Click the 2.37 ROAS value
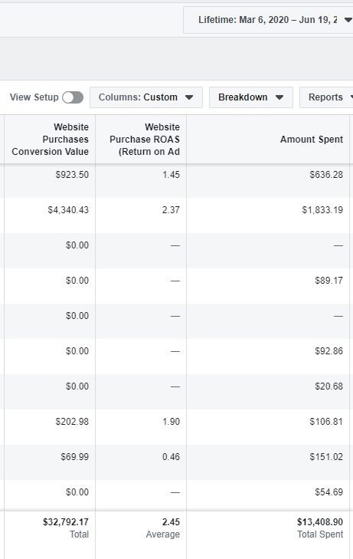353x559 pixels. click(171, 210)
